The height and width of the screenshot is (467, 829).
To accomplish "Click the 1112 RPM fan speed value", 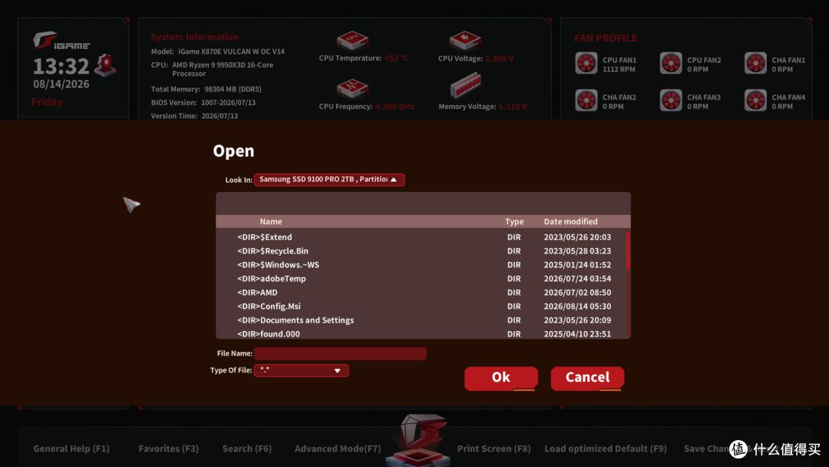I will click(x=619, y=69).
